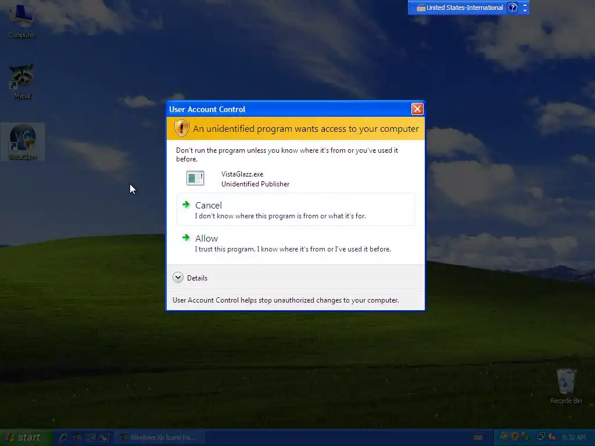Choose Cancel in User Account Control

pos(295,209)
